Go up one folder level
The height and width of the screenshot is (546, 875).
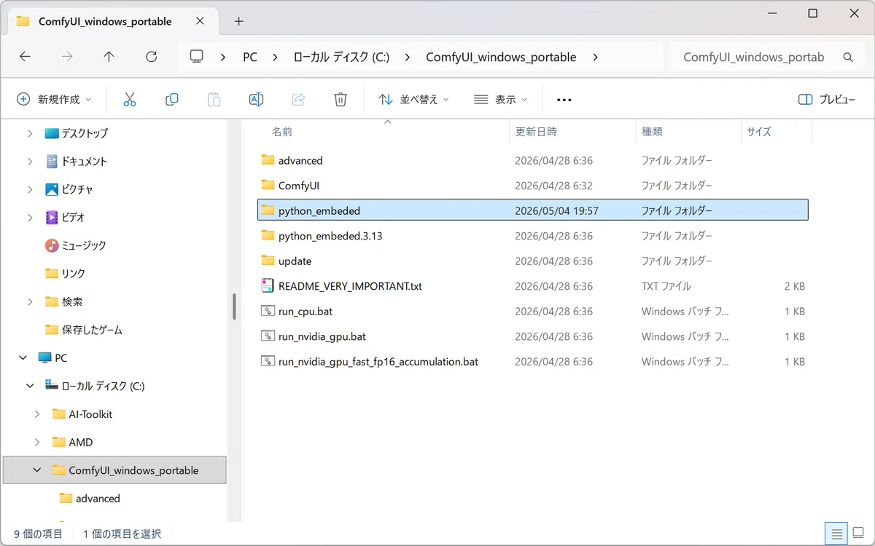tap(109, 57)
